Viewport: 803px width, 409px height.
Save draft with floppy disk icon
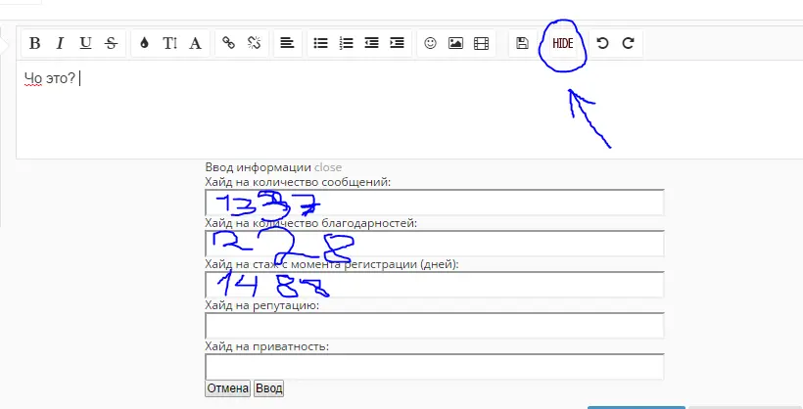pos(522,43)
